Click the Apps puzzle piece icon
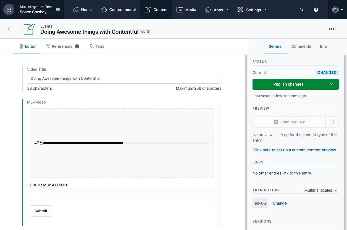347x230 pixels. click(208, 10)
